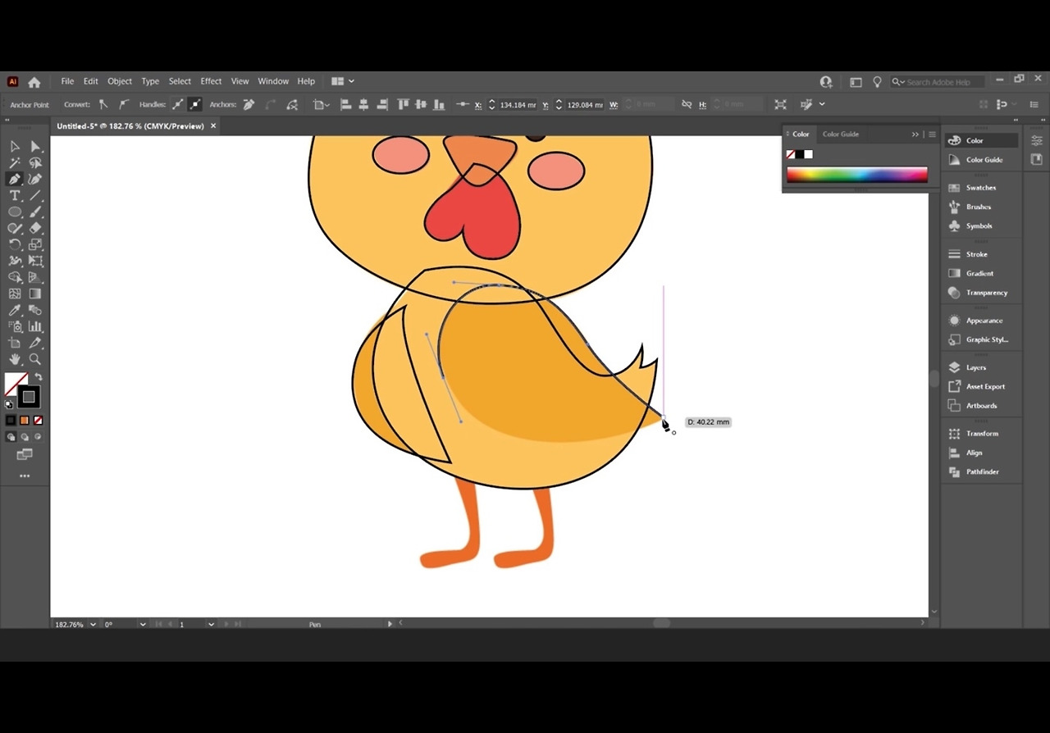
Task: Open the rotate view angle dropdown
Action: click(x=143, y=624)
